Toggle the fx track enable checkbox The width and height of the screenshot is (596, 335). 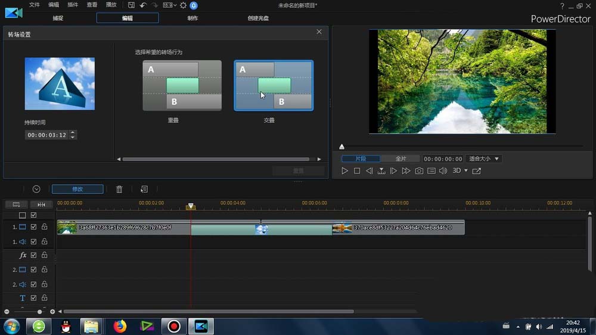(x=33, y=255)
